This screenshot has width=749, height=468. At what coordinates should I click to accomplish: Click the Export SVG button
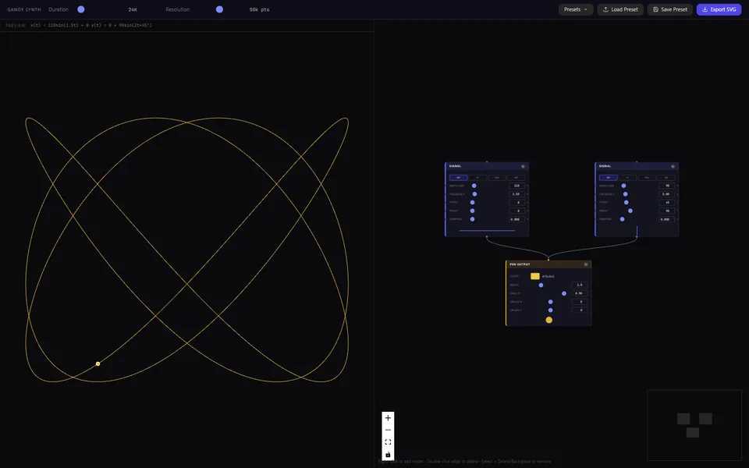pos(719,9)
